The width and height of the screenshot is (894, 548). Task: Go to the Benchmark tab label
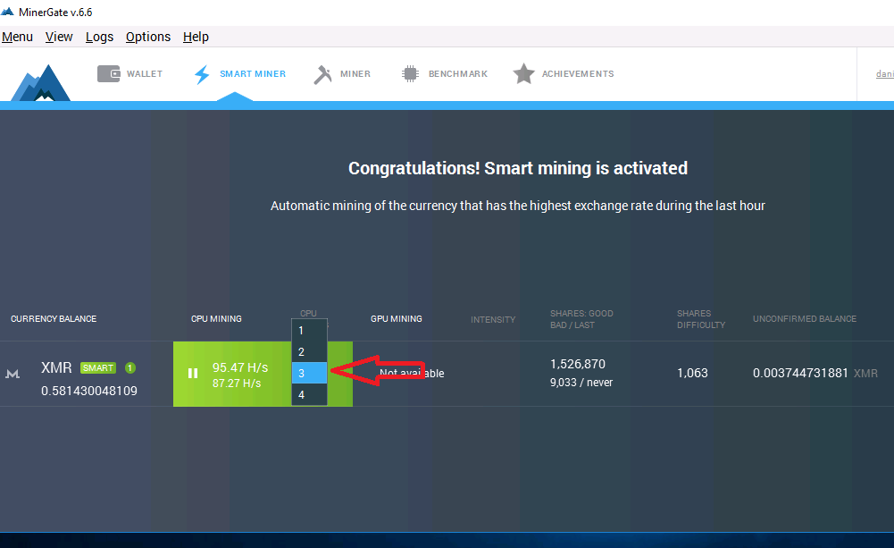(x=458, y=73)
